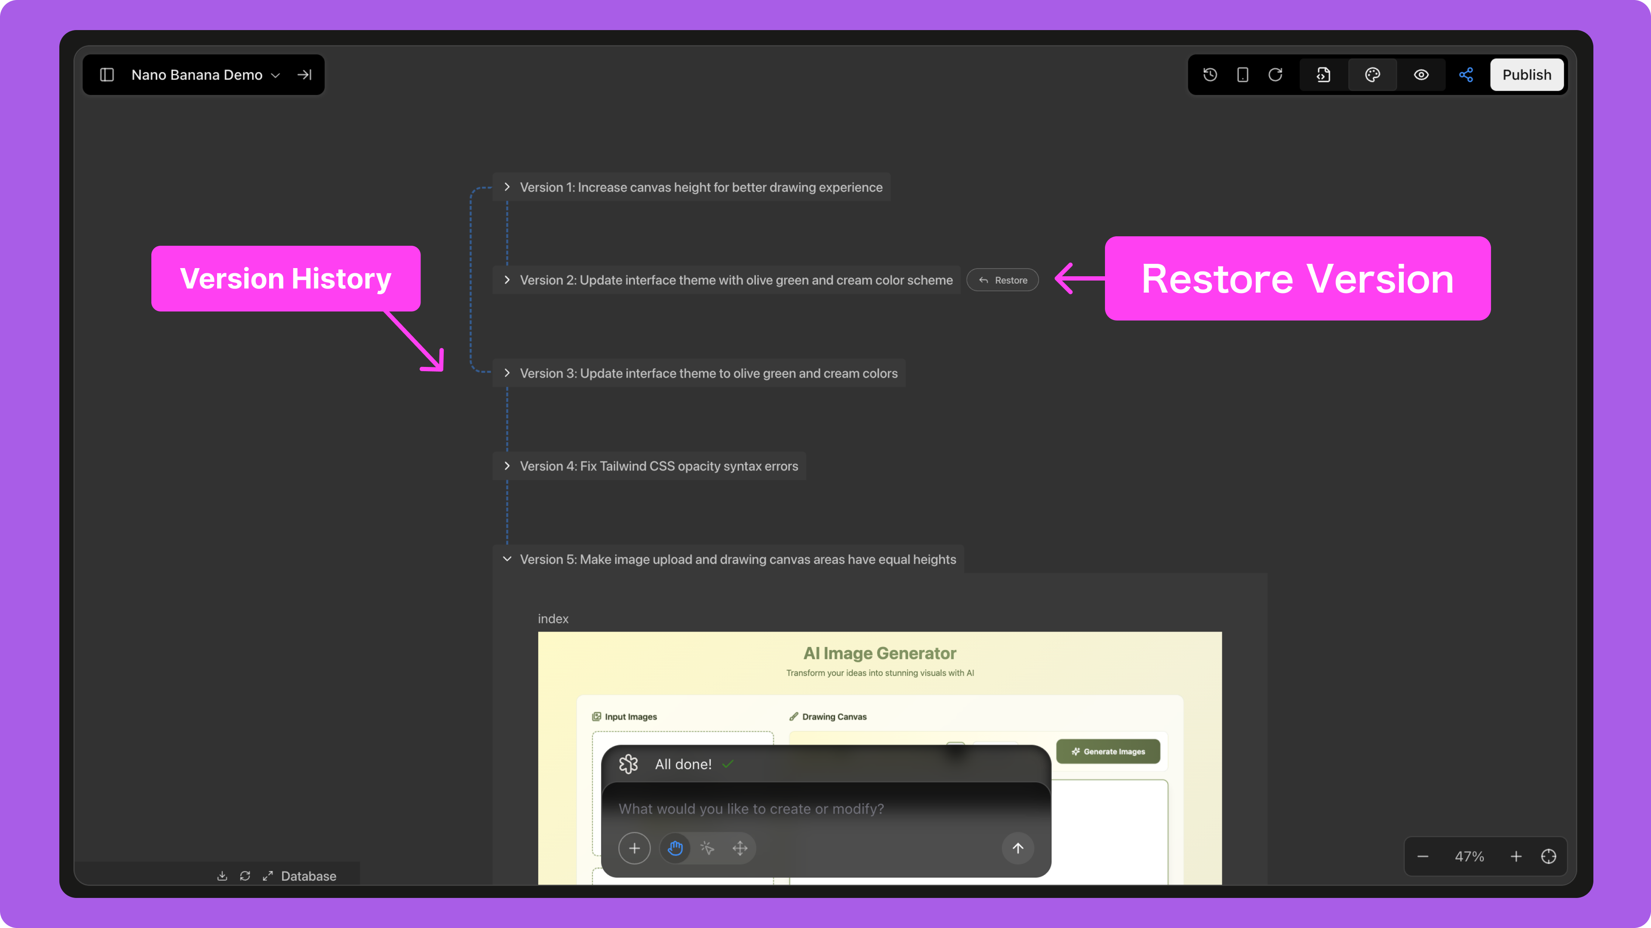The width and height of the screenshot is (1651, 928).
Task: Toggle the left sidebar panel icon
Action: tap(107, 75)
